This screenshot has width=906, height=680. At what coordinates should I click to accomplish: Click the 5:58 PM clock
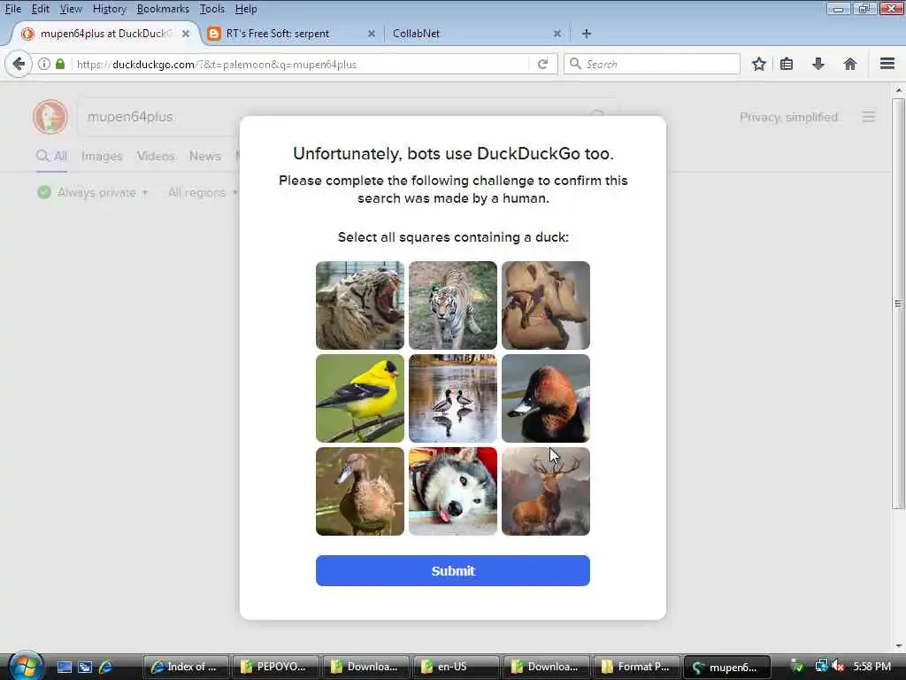coord(872,667)
